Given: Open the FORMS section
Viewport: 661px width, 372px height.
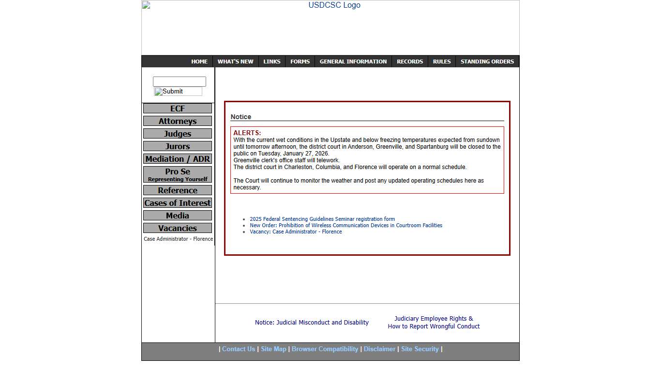Looking at the screenshot, I should pyautogui.click(x=300, y=61).
